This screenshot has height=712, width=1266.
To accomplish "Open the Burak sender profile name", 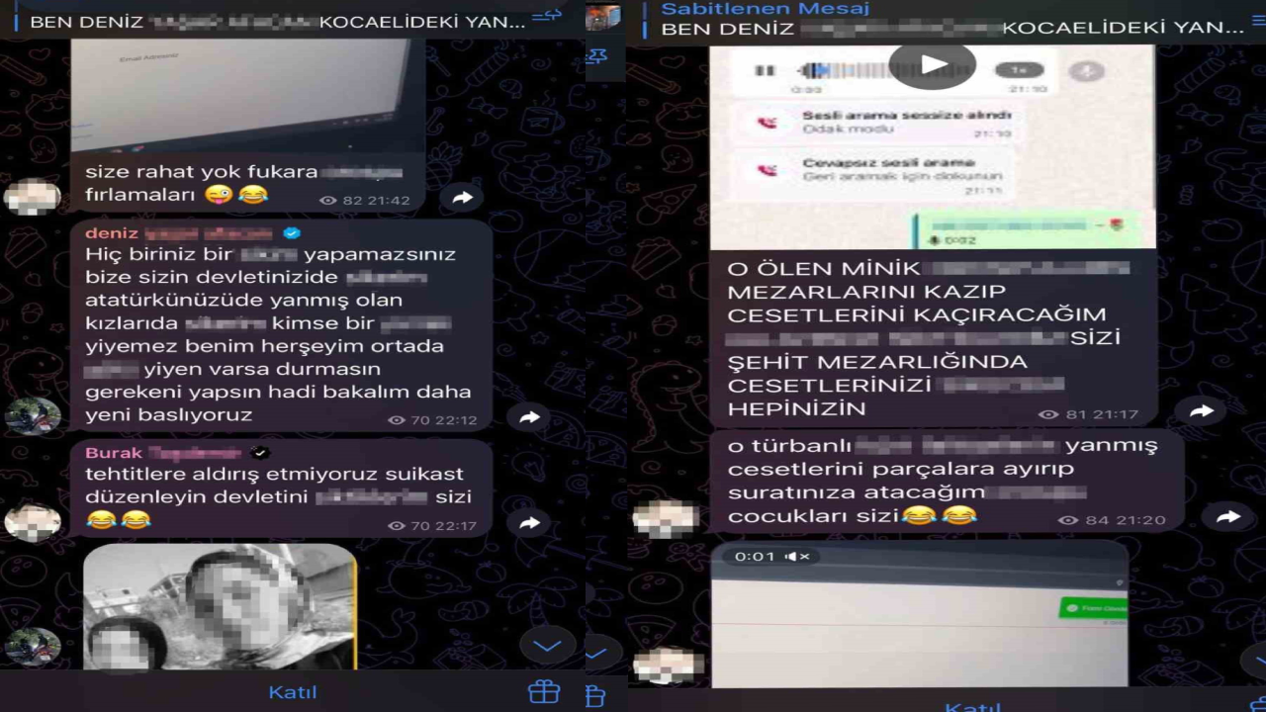I will tap(163, 453).
